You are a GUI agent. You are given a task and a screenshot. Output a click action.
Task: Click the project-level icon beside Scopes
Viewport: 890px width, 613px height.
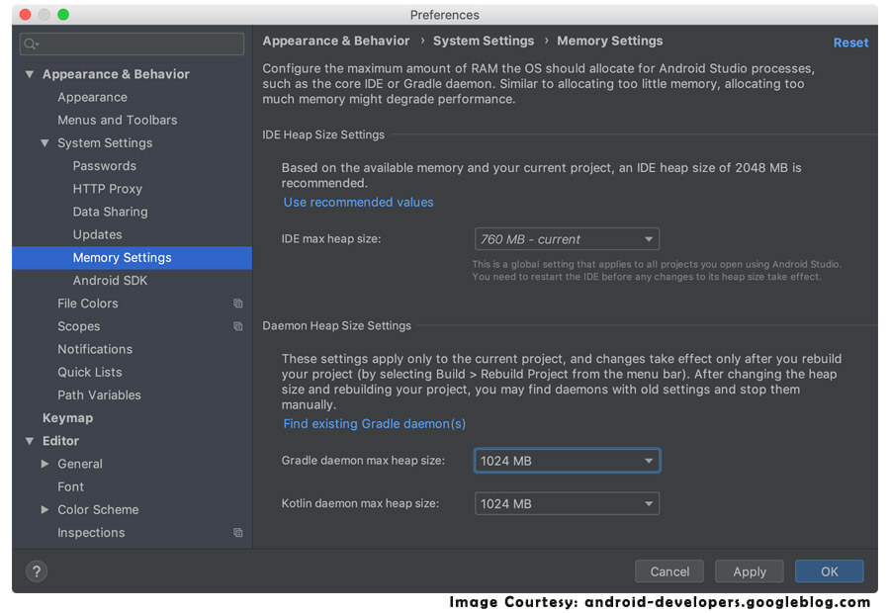coord(237,326)
